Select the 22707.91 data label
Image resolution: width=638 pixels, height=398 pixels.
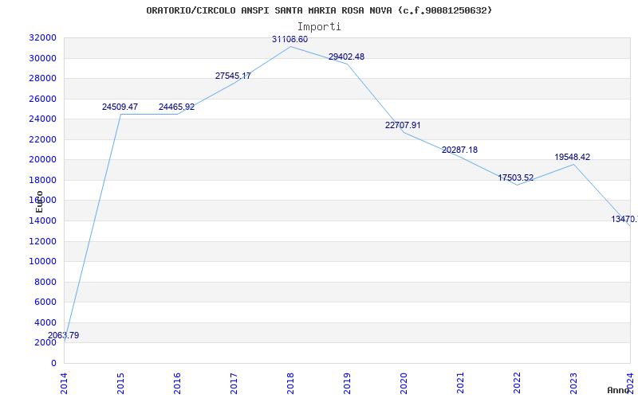pos(403,125)
